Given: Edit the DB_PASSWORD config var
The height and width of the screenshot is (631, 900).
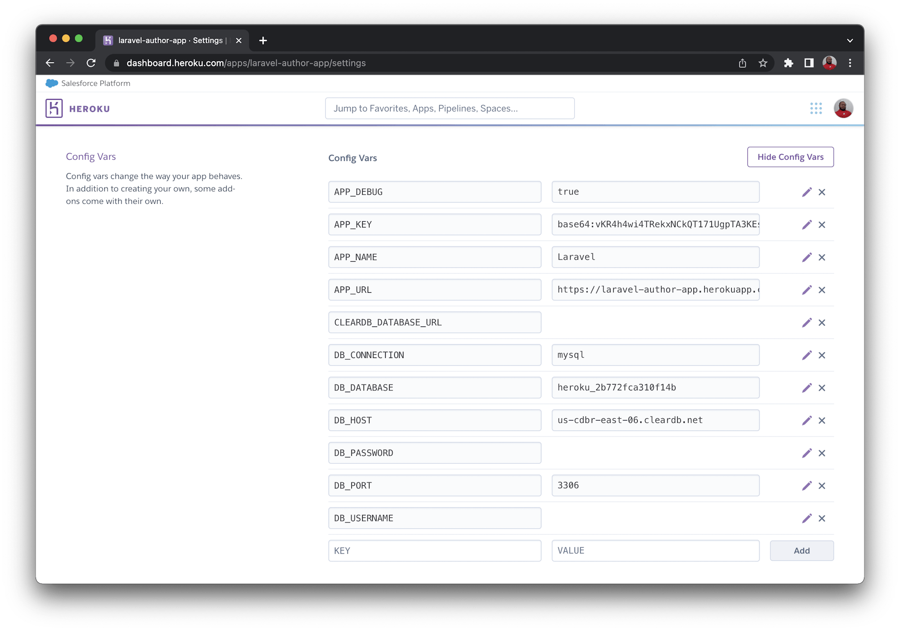Looking at the screenshot, I should [x=807, y=453].
